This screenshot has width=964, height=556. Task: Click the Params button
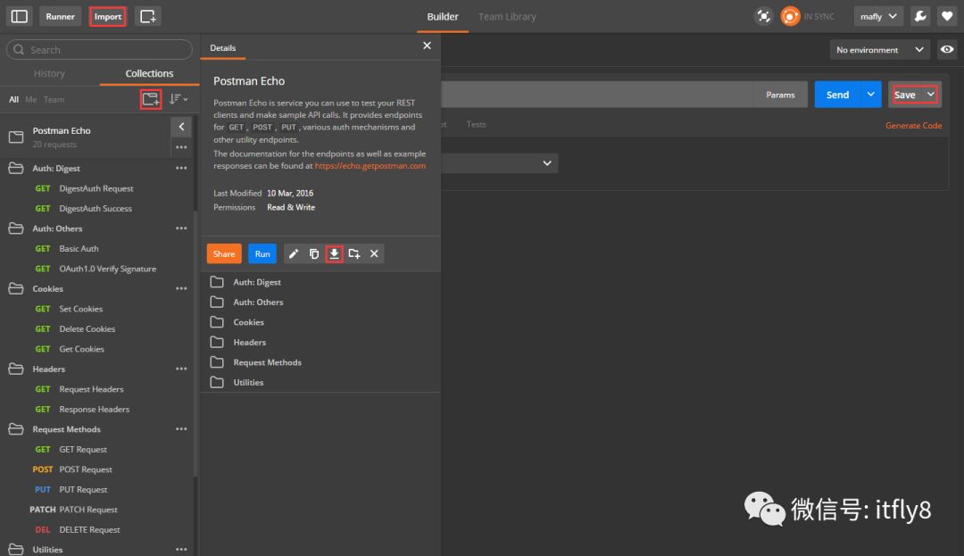tap(780, 95)
